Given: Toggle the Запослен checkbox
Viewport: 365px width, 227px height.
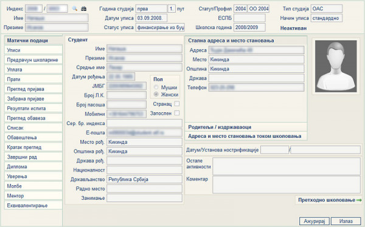Looking at the screenshot, I should pyautogui.click(x=177, y=113).
